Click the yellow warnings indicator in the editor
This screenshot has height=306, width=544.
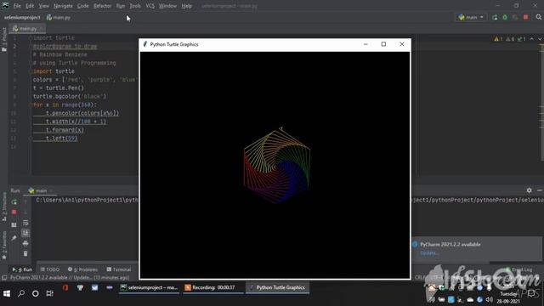coord(499,39)
